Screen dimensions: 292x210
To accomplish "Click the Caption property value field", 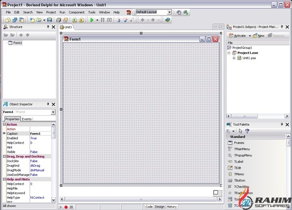I will (40, 134).
